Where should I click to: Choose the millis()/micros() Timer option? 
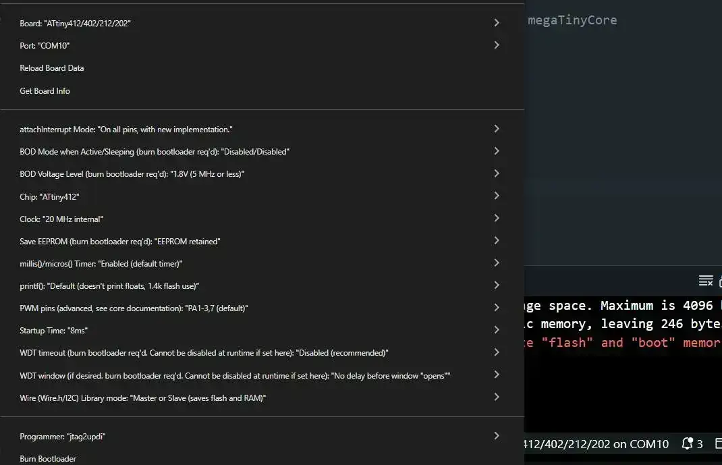[x=101, y=263]
